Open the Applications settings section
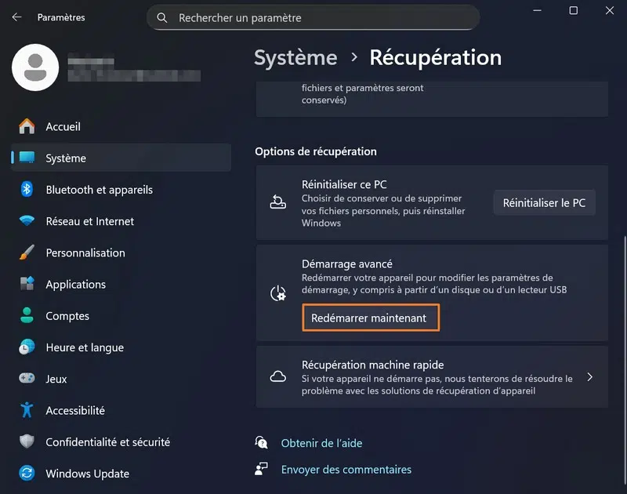The image size is (627, 494). point(75,285)
